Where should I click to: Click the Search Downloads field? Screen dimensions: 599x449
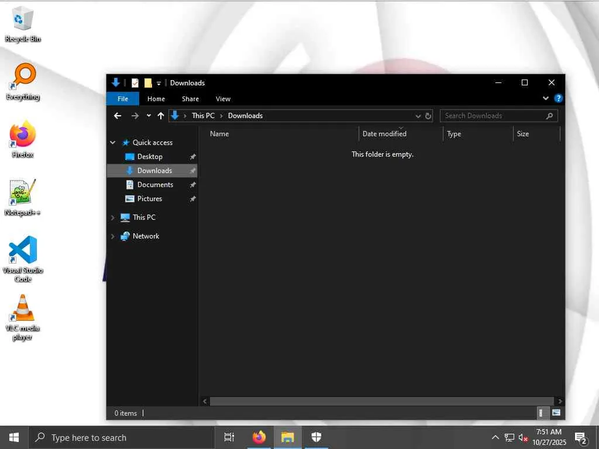click(494, 116)
